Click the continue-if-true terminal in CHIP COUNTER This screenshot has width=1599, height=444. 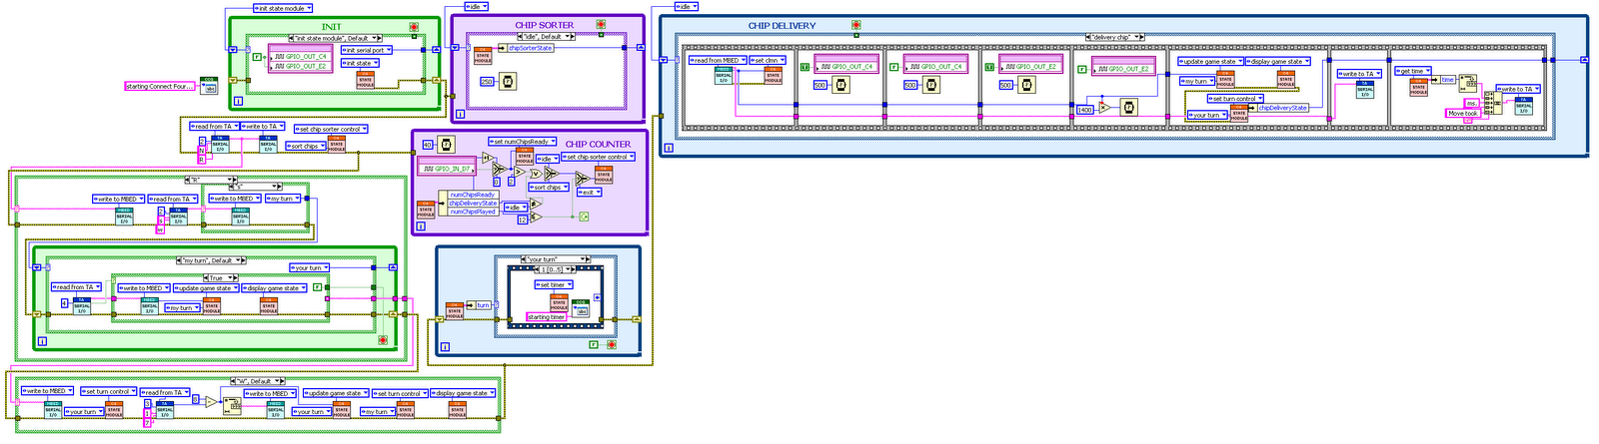click(x=584, y=217)
